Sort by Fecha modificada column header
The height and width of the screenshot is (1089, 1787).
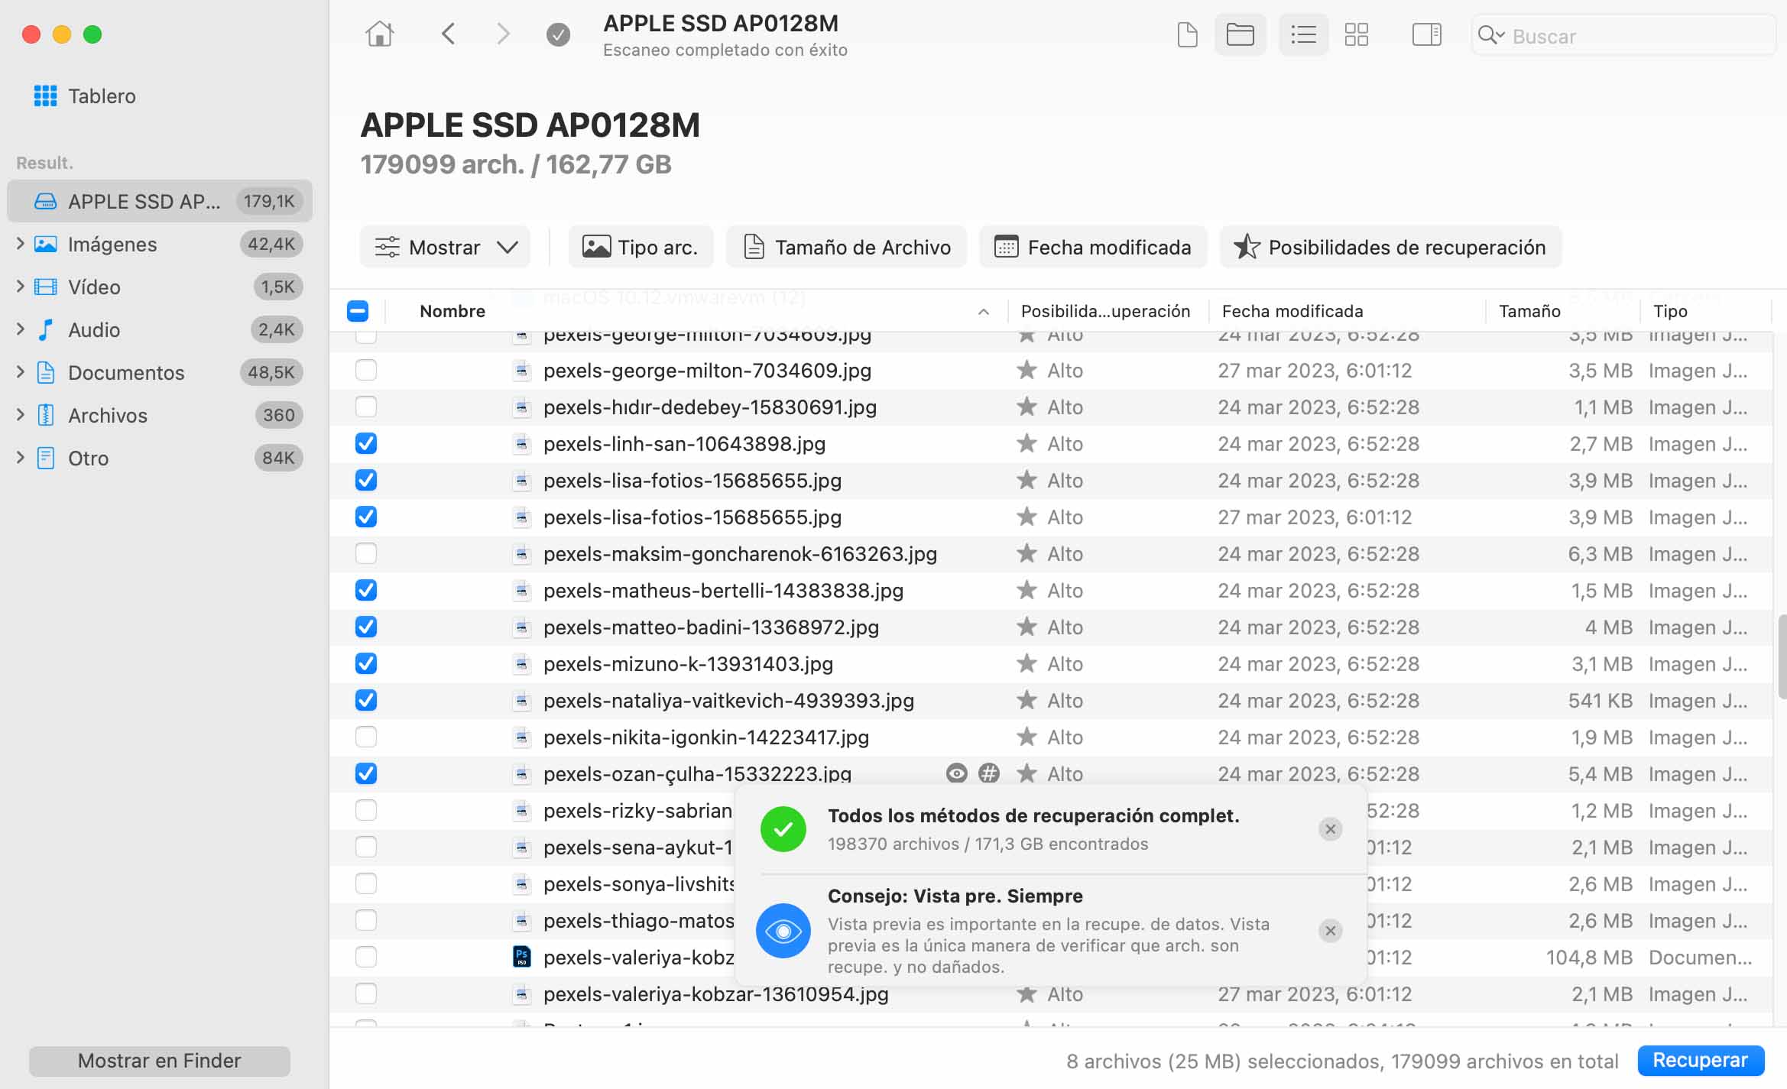[1292, 311]
